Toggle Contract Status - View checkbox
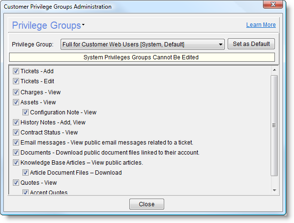Image resolution: width=294 pixels, height=223 pixels. (16, 133)
